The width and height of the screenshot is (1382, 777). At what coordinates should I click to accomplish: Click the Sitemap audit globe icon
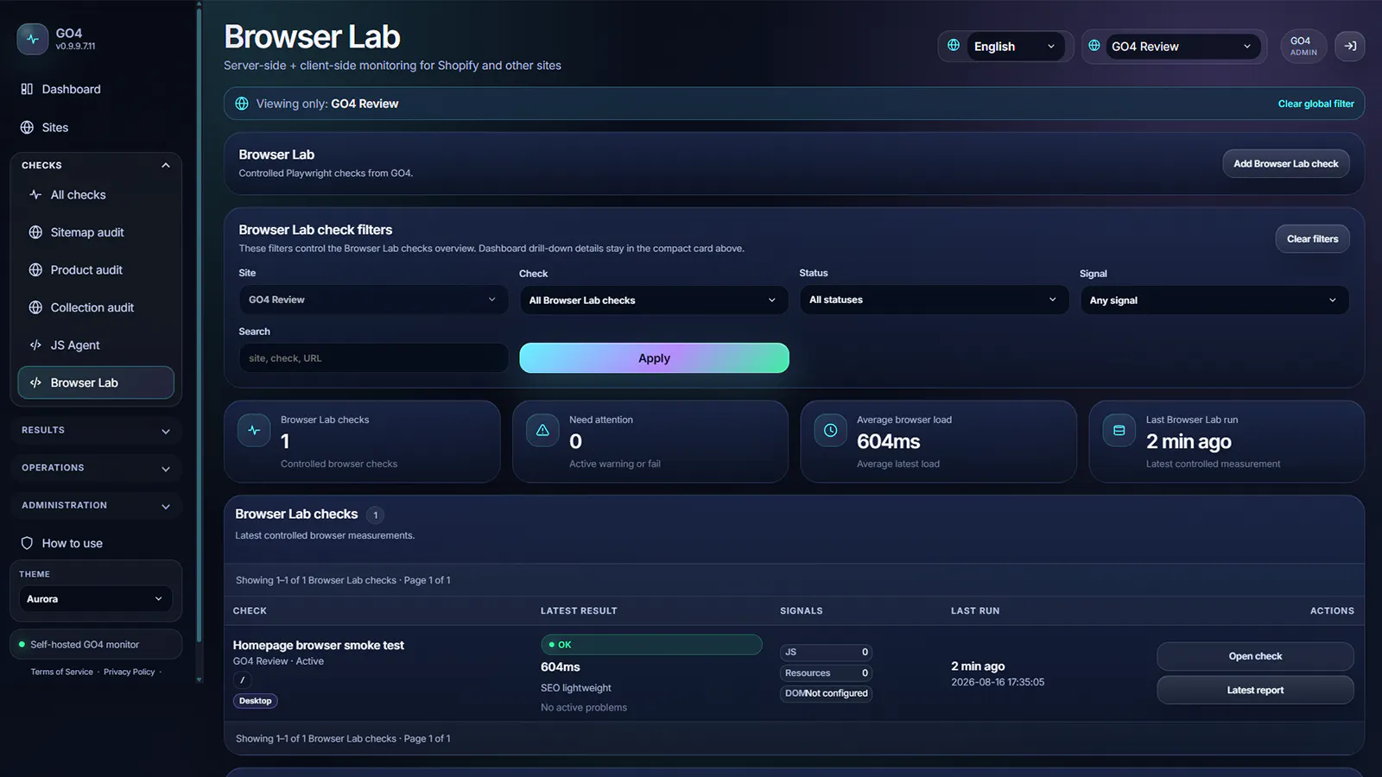point(35,232)
